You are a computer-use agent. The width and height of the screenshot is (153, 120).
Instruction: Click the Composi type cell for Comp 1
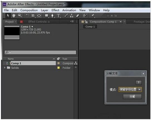pyautogui.click(x=68, y=63)
